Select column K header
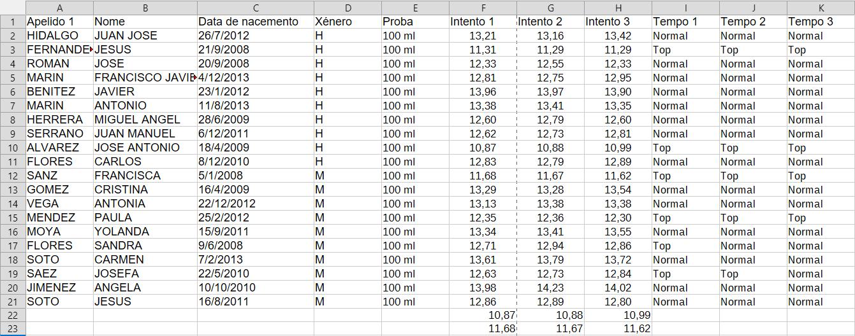This screenshot has width=855, height=336. [x=821, y=8]
